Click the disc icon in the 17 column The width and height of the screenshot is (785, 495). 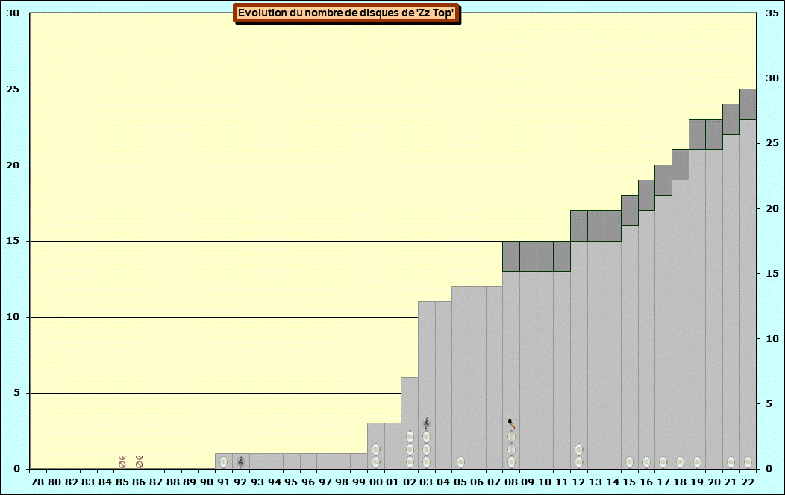point(663,462)
